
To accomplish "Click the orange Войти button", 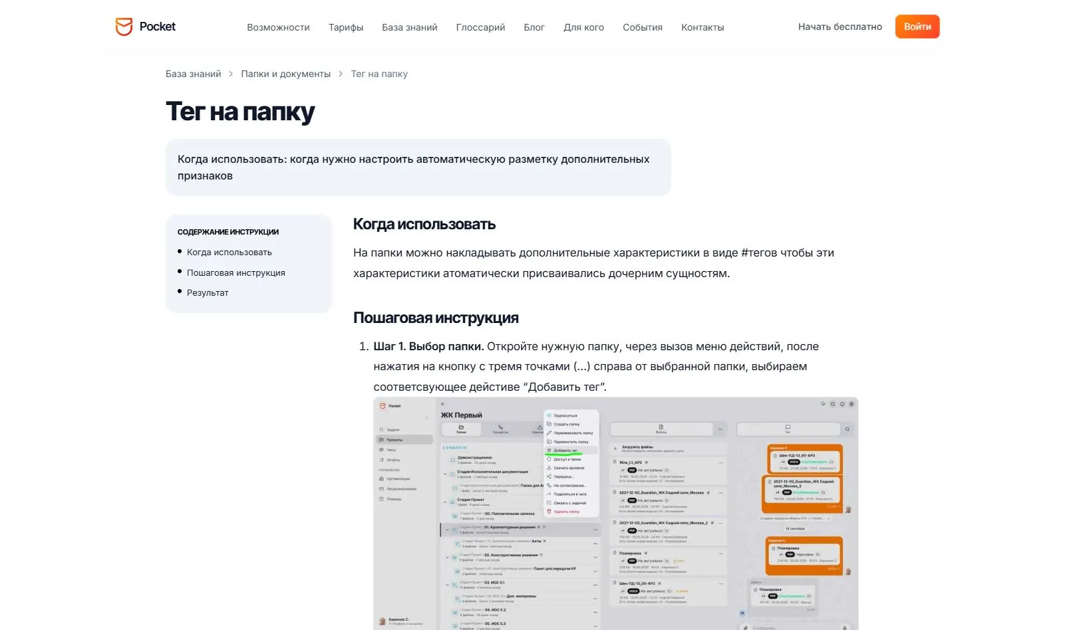I will click(x=917, y=27).
